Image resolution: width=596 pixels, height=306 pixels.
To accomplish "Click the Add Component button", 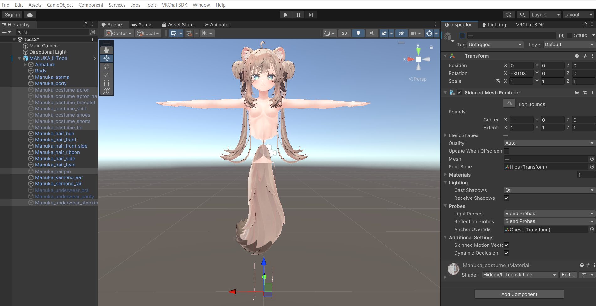I will [519, 294].
